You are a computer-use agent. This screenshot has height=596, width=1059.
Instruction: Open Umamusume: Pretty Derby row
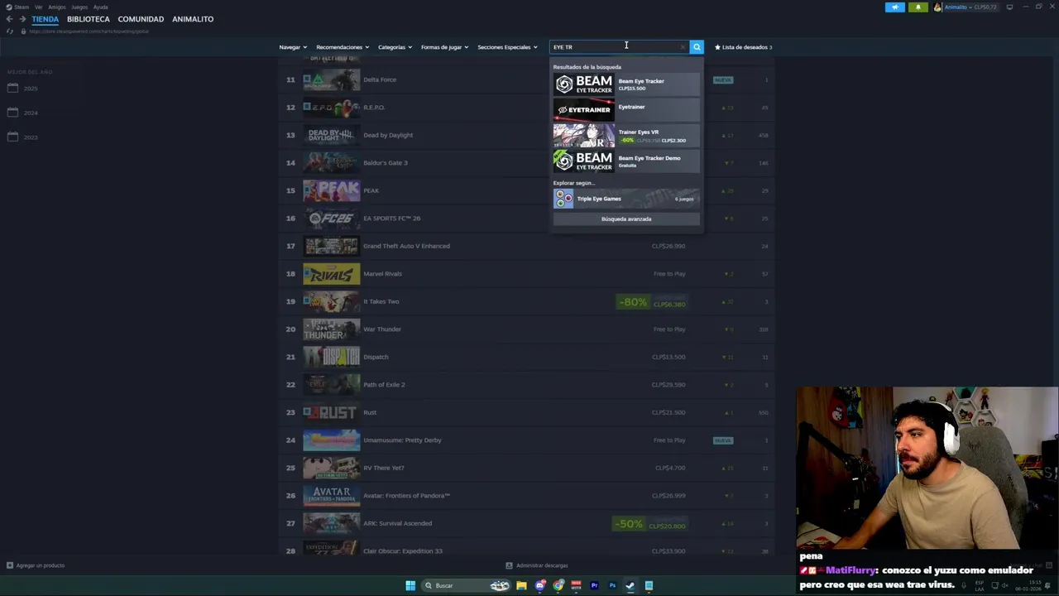click(526, 440)
